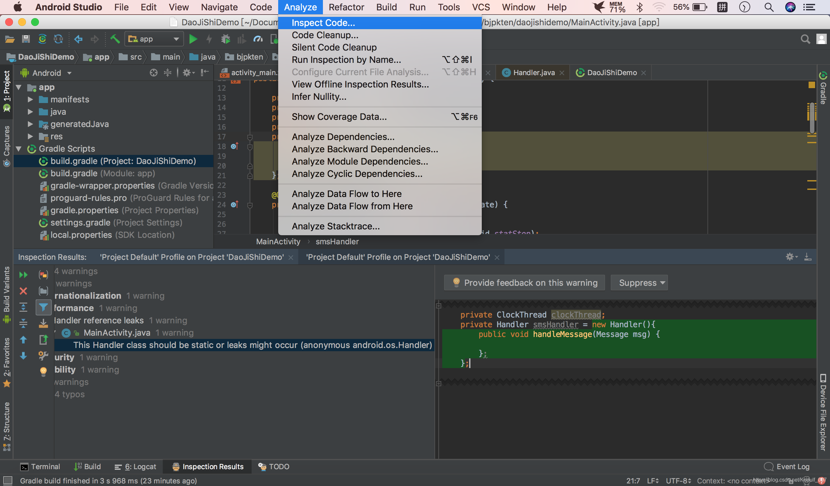The width and height of the screenshot is (830, 486).
Task: Click macOS Spotlight search icon
Action: [769, 7]
